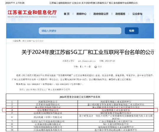Open the 首页 navigation item
159x132 pixels.
click(x=67, y=14)
